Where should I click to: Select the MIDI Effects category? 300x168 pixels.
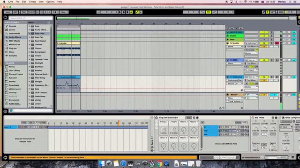click(15, 41)
